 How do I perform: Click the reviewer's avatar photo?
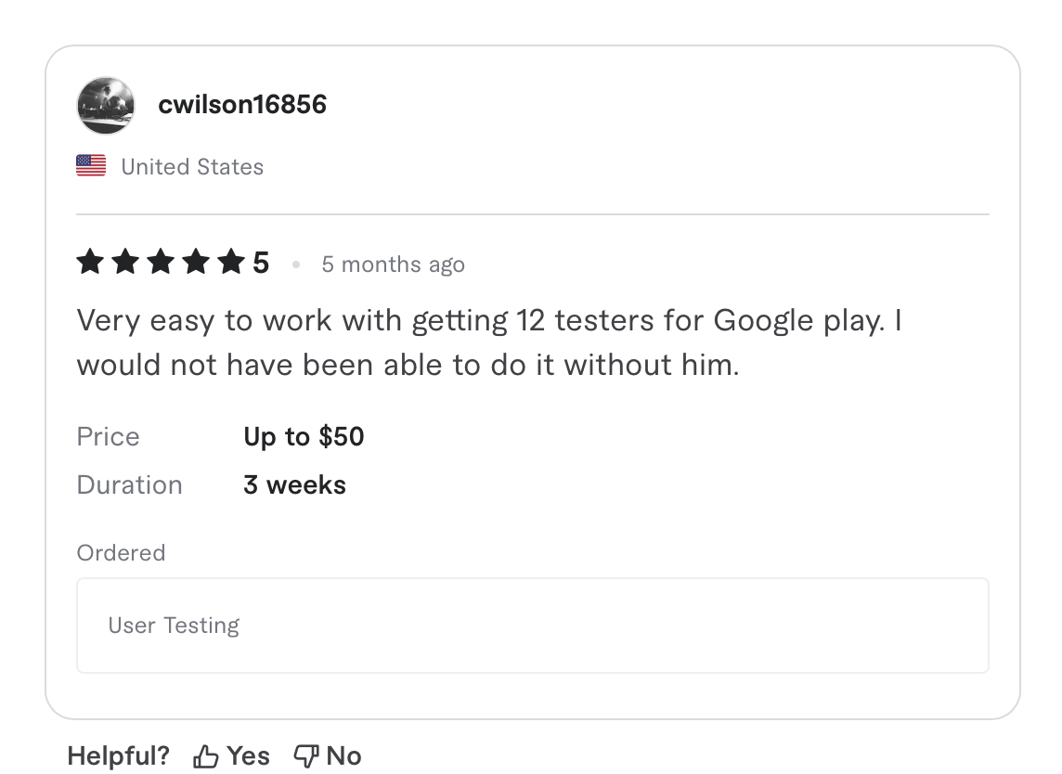pos(105,105)
